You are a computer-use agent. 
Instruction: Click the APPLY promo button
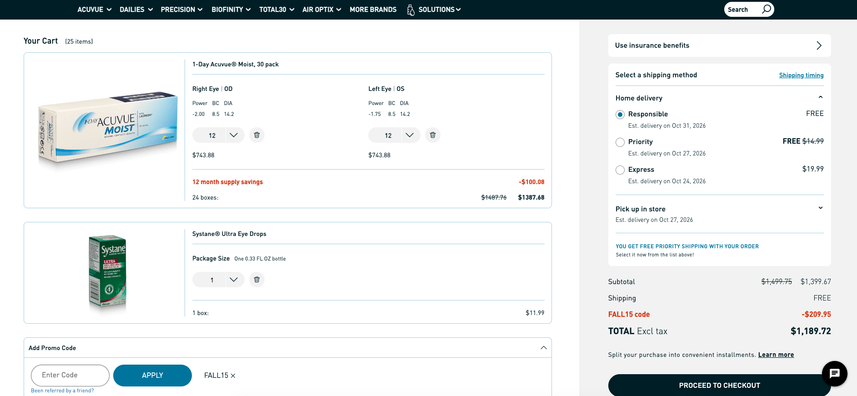(x=152, y=376)
